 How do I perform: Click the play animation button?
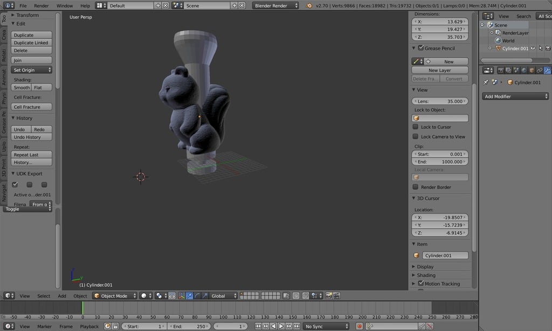click(281, 327)
